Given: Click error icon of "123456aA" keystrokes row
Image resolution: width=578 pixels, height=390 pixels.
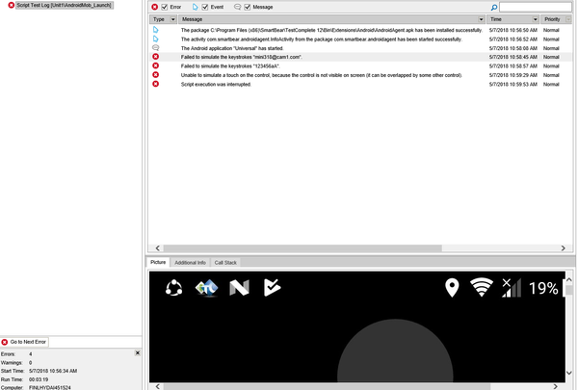Looking at the screenshot, I should 155,65.
